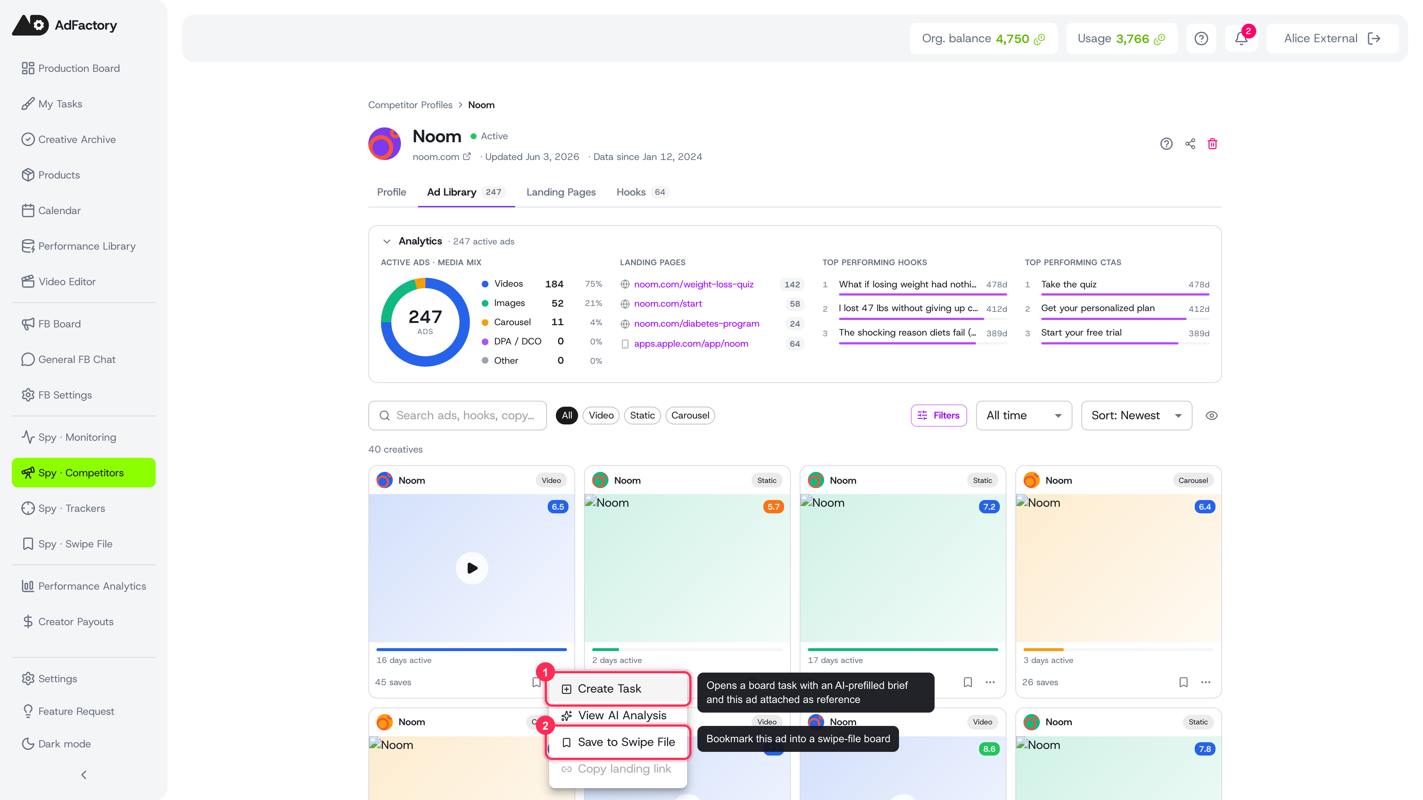Open the Calendar page
This screenshot has height=800, width=1423.
click(x=83, y=210)
